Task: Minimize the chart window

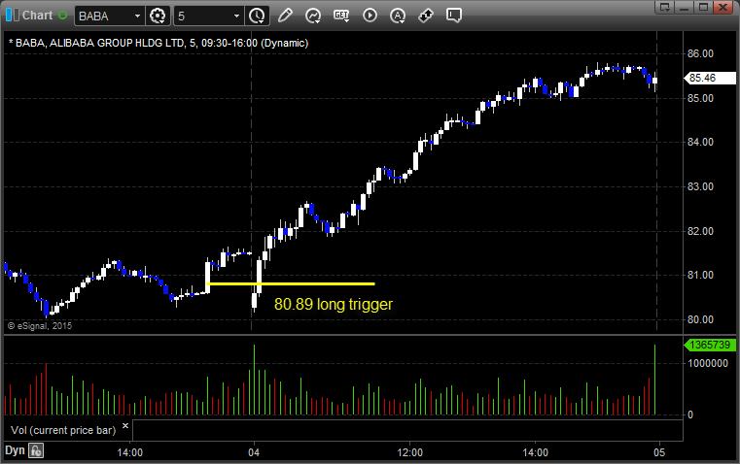Action: (x=685, y=7)
